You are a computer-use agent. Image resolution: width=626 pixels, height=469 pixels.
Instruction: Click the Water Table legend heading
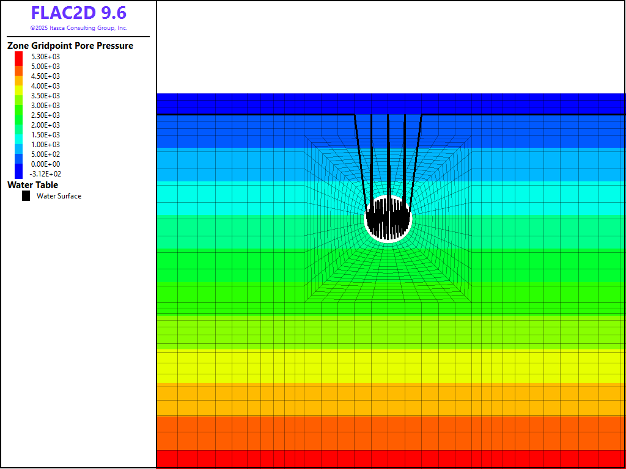coord(33,185)
